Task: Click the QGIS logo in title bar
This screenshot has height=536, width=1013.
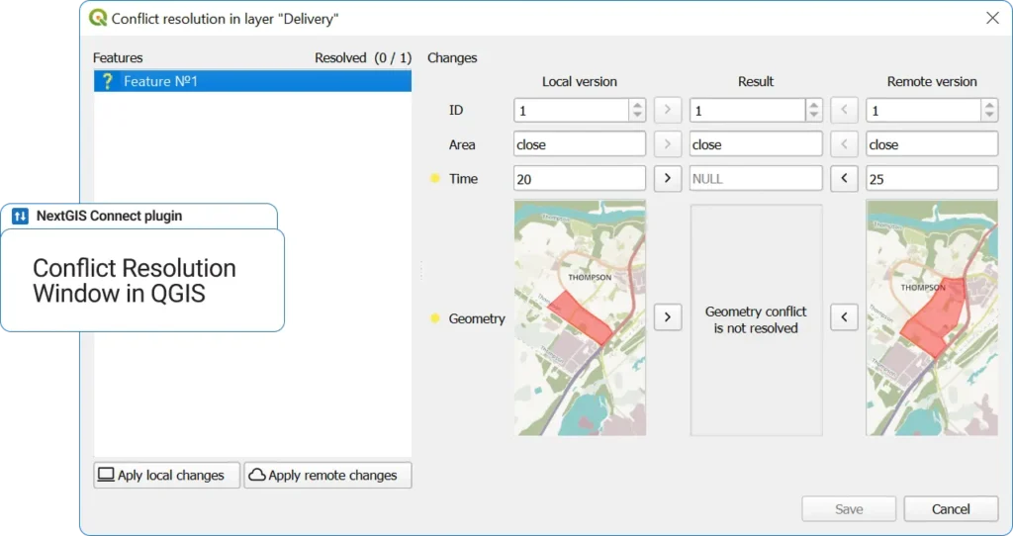Action: [x=98, y=18]
